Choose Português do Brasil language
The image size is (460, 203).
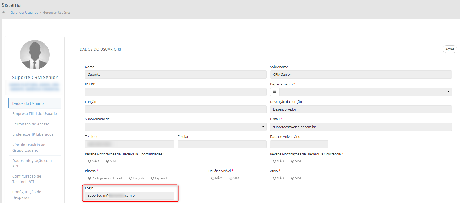[90, 178]
